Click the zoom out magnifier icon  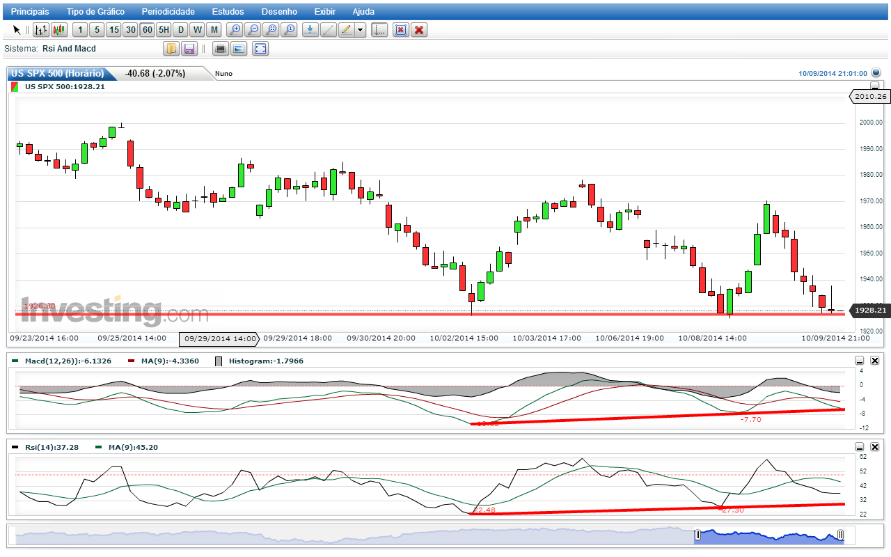point(253,30)
